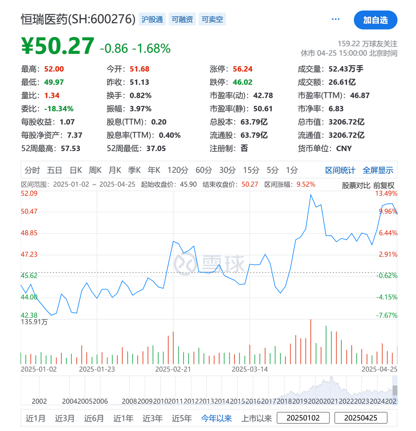
Task: Open the 月K chart tab
Action: pyautogui.click(x=115, y=170)
